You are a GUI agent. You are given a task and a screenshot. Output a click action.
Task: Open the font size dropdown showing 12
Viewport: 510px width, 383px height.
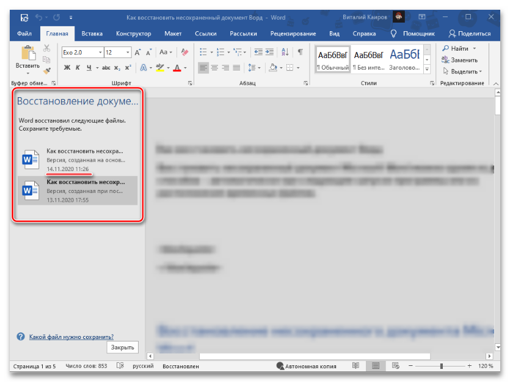coord(127,53)
